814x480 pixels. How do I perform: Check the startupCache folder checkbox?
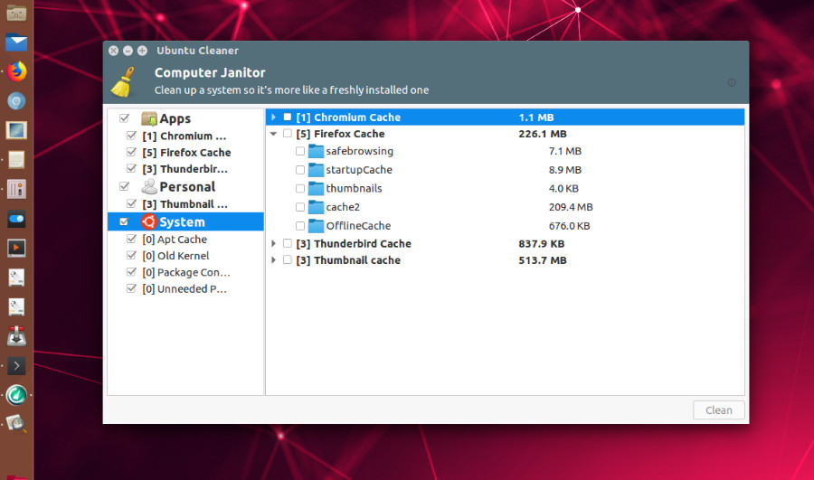click(300, 170)
